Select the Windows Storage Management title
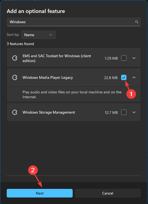The width and height of the screenshot is (148, 204). 49,112
